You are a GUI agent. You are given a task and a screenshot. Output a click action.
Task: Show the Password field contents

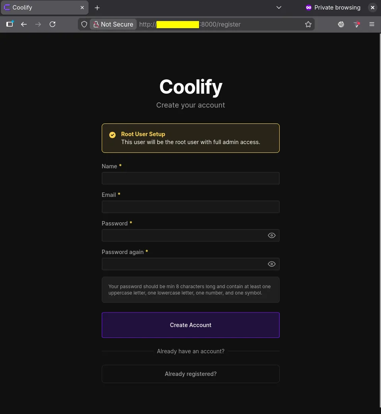[x=271, y=235]
